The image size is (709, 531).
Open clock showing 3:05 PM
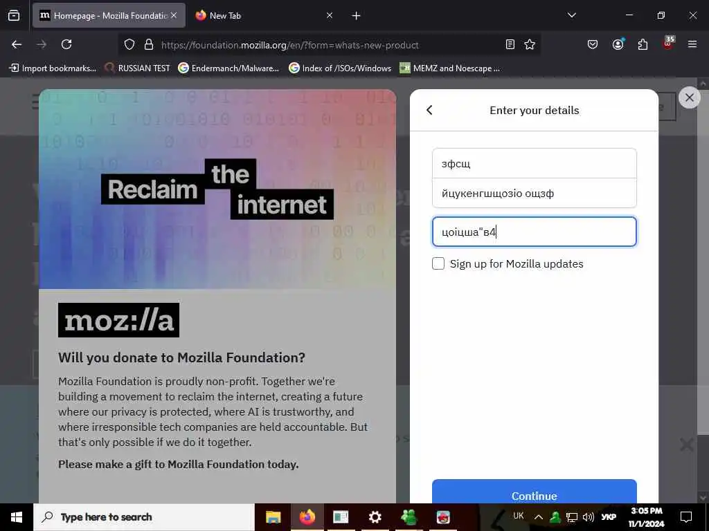pos(647,517)
